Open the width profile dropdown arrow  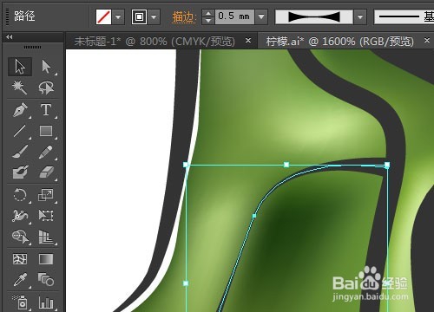coord(360,16)
